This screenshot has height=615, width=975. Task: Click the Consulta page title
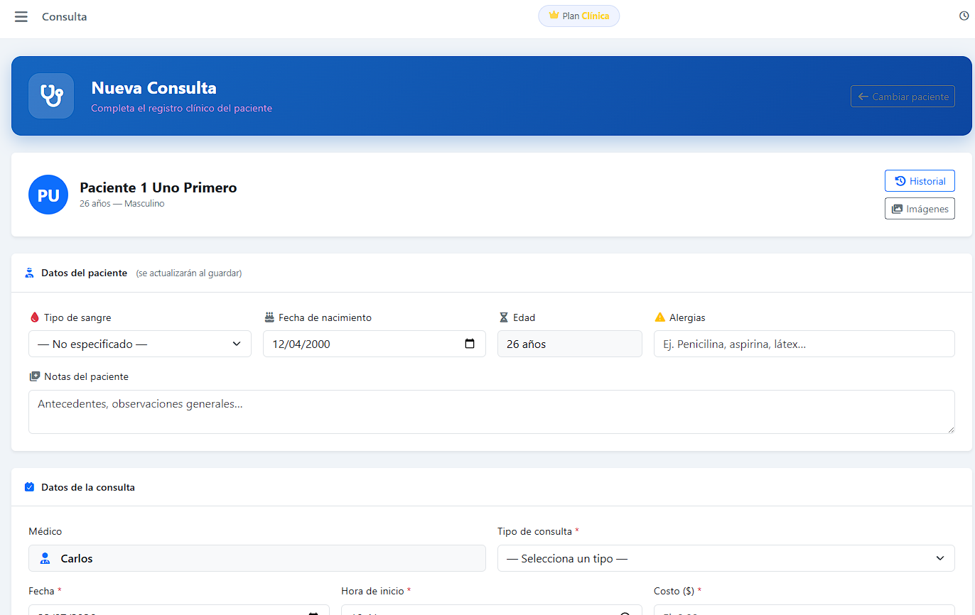click(x=65, y=16)
